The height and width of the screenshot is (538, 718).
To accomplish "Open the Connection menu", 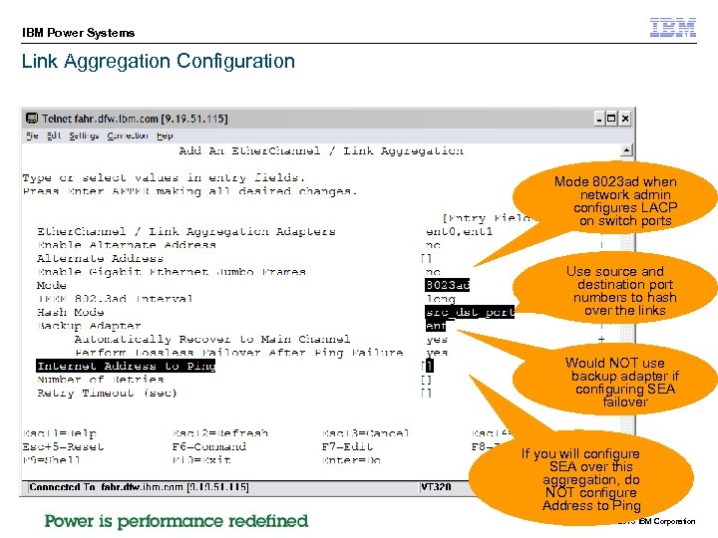I will [128, 135].
